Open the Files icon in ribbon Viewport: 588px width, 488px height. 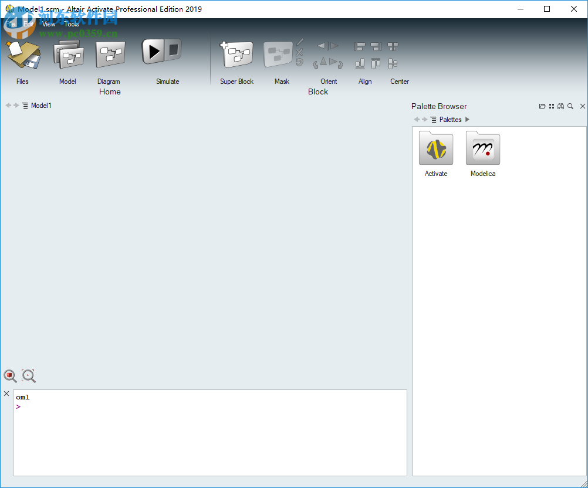(x=23, y=55)
